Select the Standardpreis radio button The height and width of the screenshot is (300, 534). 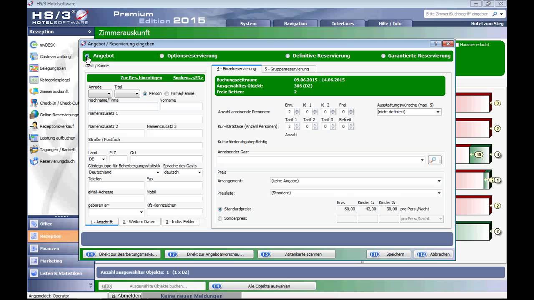220,209
